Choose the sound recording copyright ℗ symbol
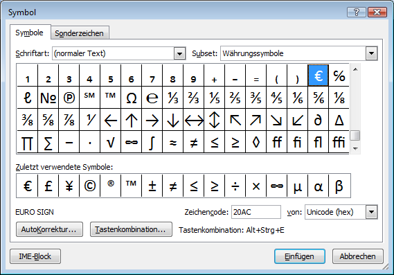394x275 pixels. click(69, 98)
